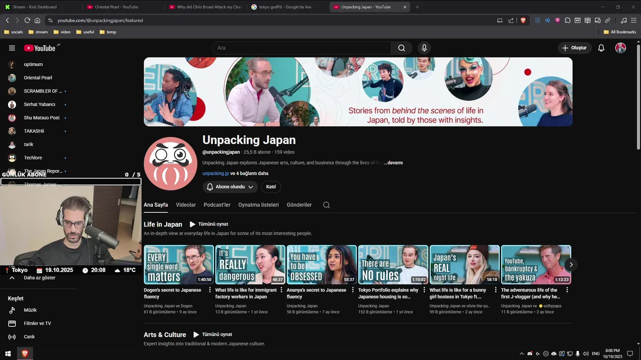
Task: Click the music note toolbar icon
Action: pyautogui.click(x=623, y=20)
